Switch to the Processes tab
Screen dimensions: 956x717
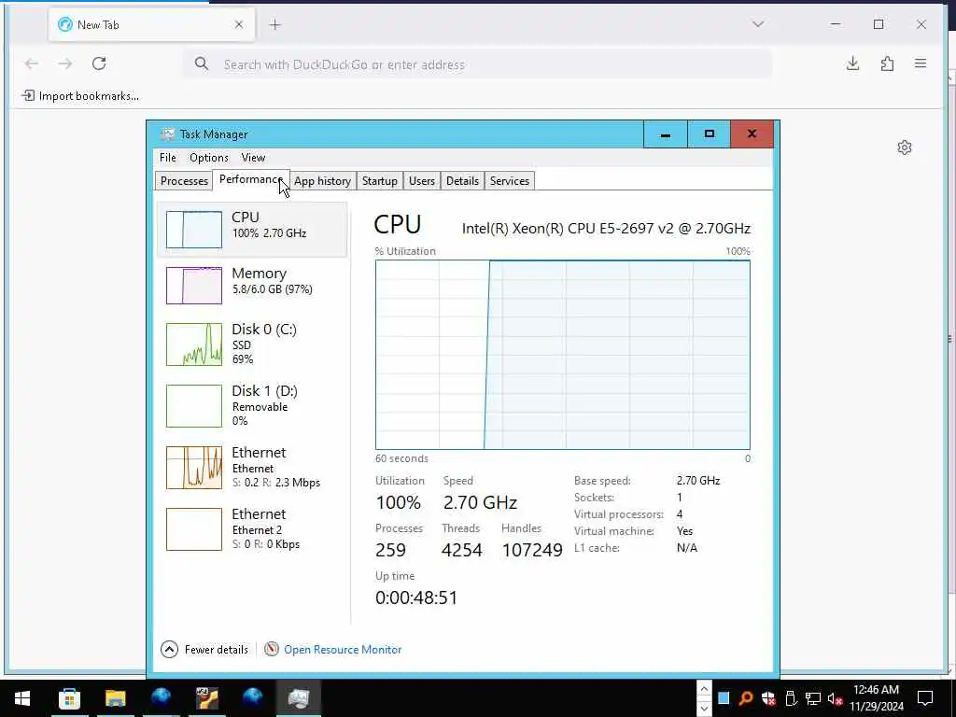tap(184, 180)
